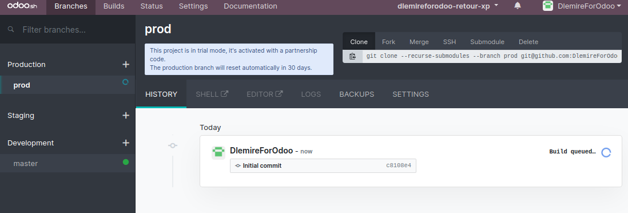The image size is (628, 213).
Task: Select the Merge tab
Action: [419, 42]
